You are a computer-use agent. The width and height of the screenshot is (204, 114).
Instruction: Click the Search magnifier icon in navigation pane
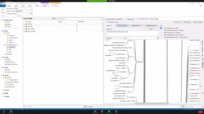[4, 90]
